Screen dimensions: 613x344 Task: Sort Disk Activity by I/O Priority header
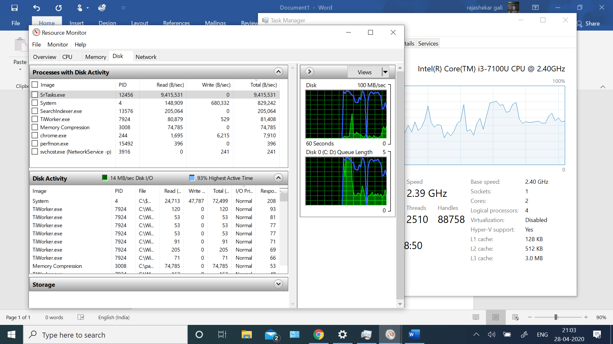point(244,191)
